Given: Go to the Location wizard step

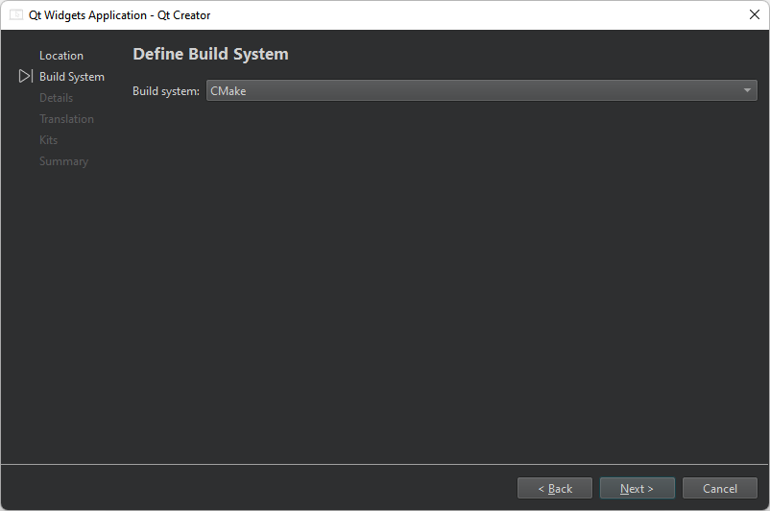Looking at the screenshot, I should [x=61, y=56].
